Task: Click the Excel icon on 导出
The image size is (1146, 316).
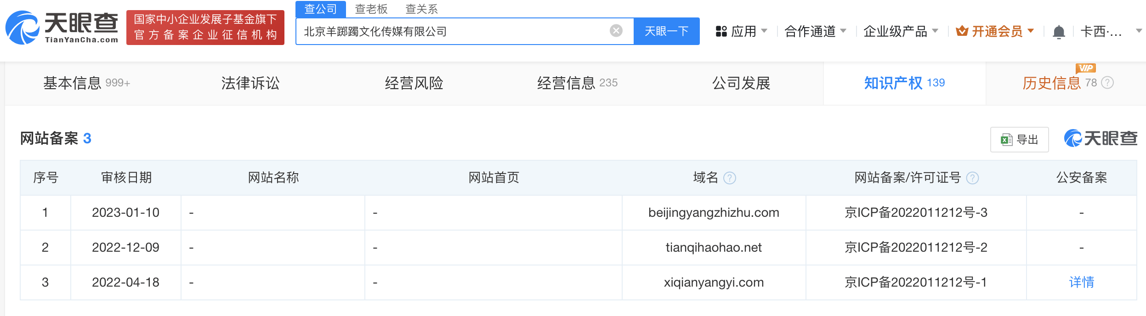Action: click(1006, 140)
